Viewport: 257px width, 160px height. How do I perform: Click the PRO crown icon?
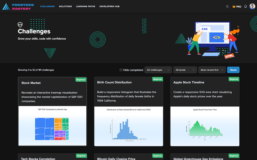[234, 6]
